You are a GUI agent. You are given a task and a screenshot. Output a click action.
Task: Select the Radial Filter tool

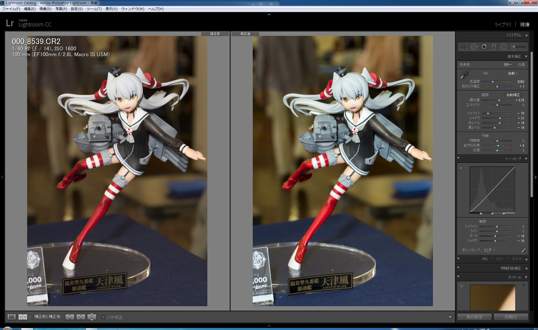coord(504,47)
